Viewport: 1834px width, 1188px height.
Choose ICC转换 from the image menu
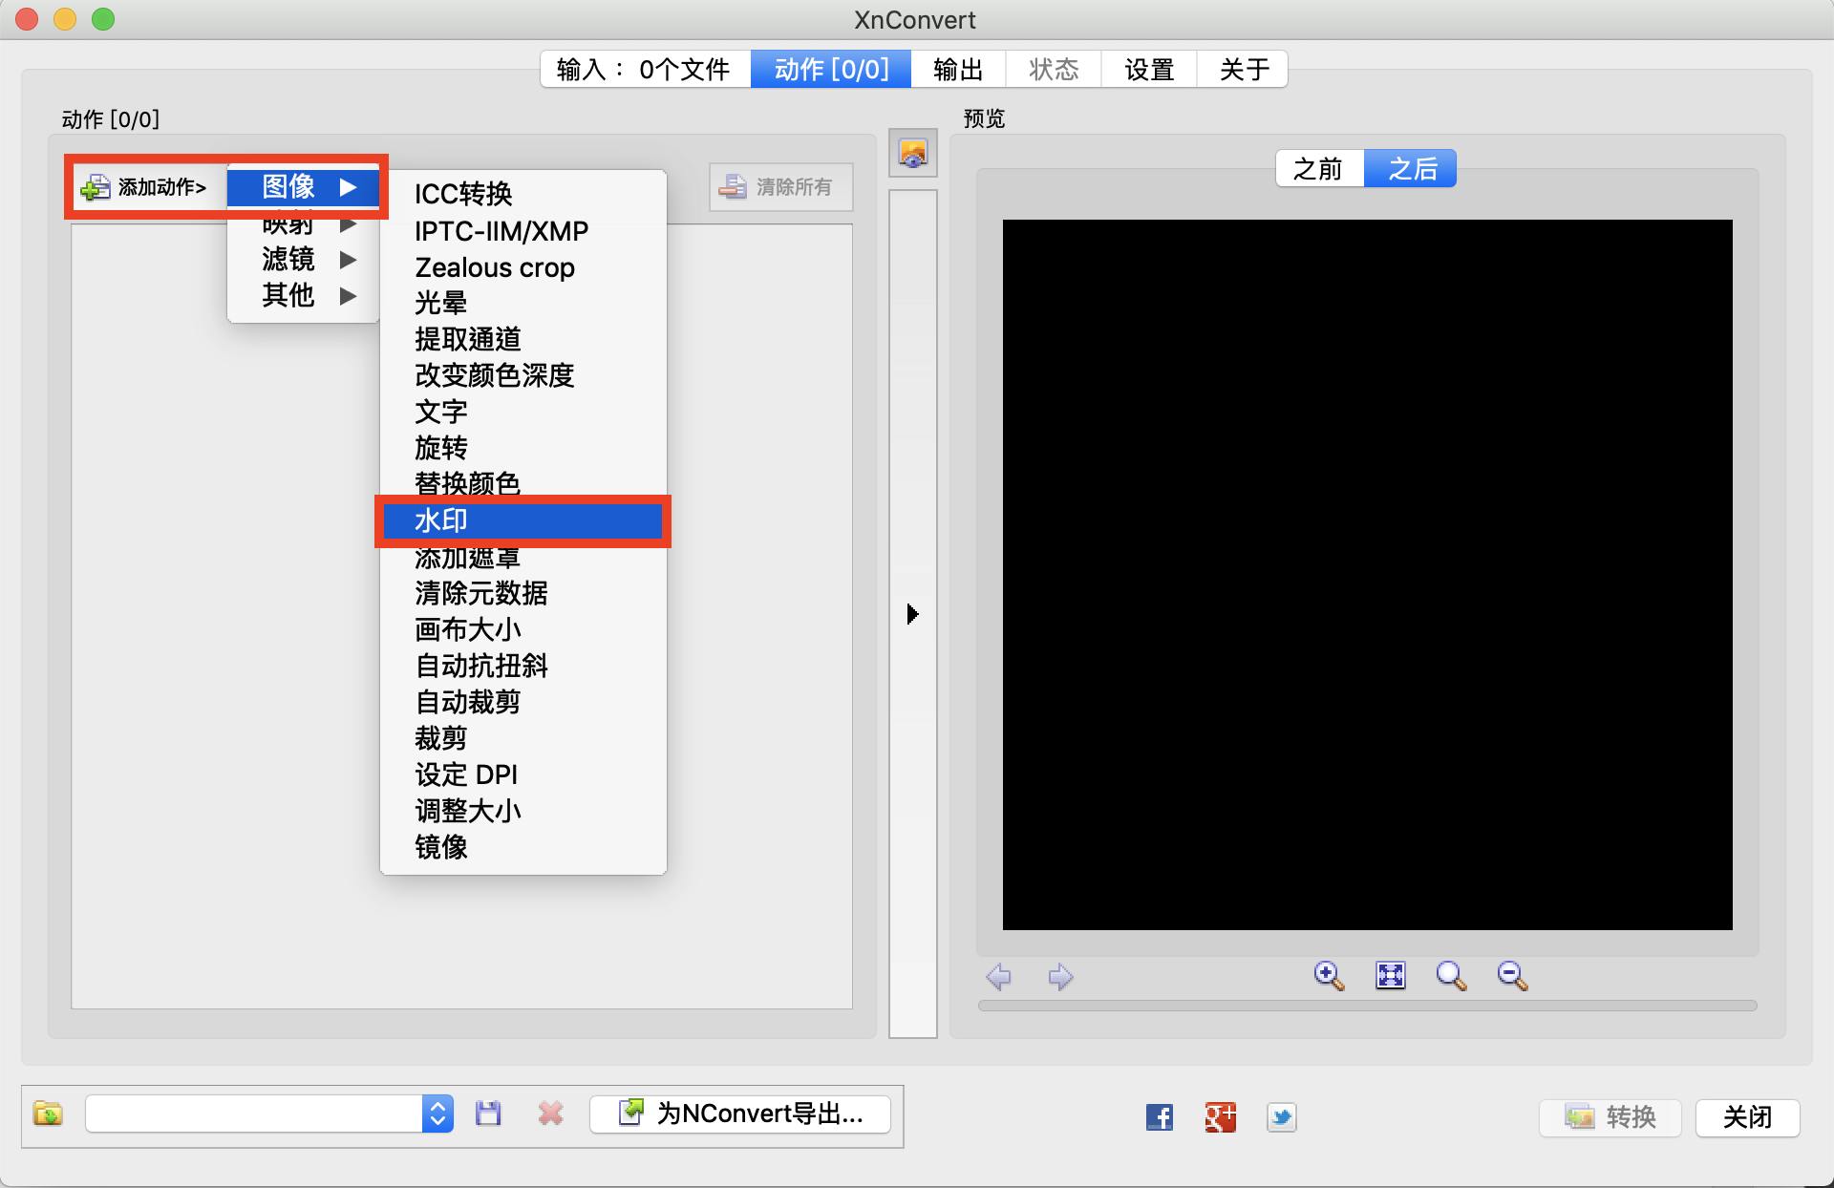(522, 194)
